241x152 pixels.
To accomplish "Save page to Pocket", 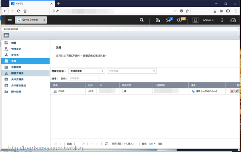I will pos(182,11).
